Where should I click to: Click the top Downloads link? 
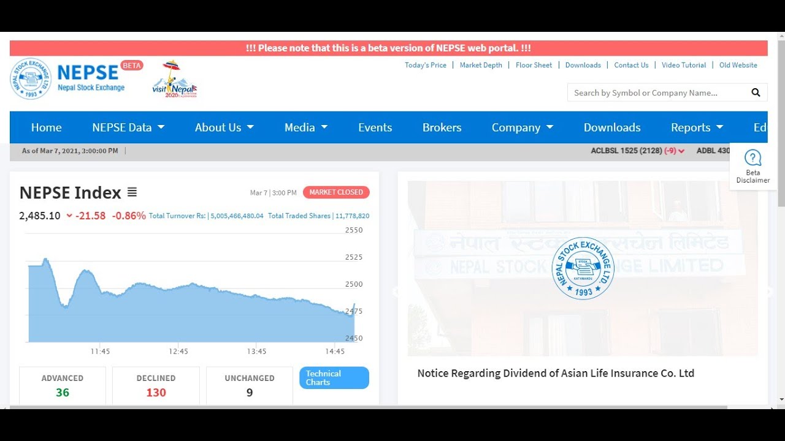(583, 65)
